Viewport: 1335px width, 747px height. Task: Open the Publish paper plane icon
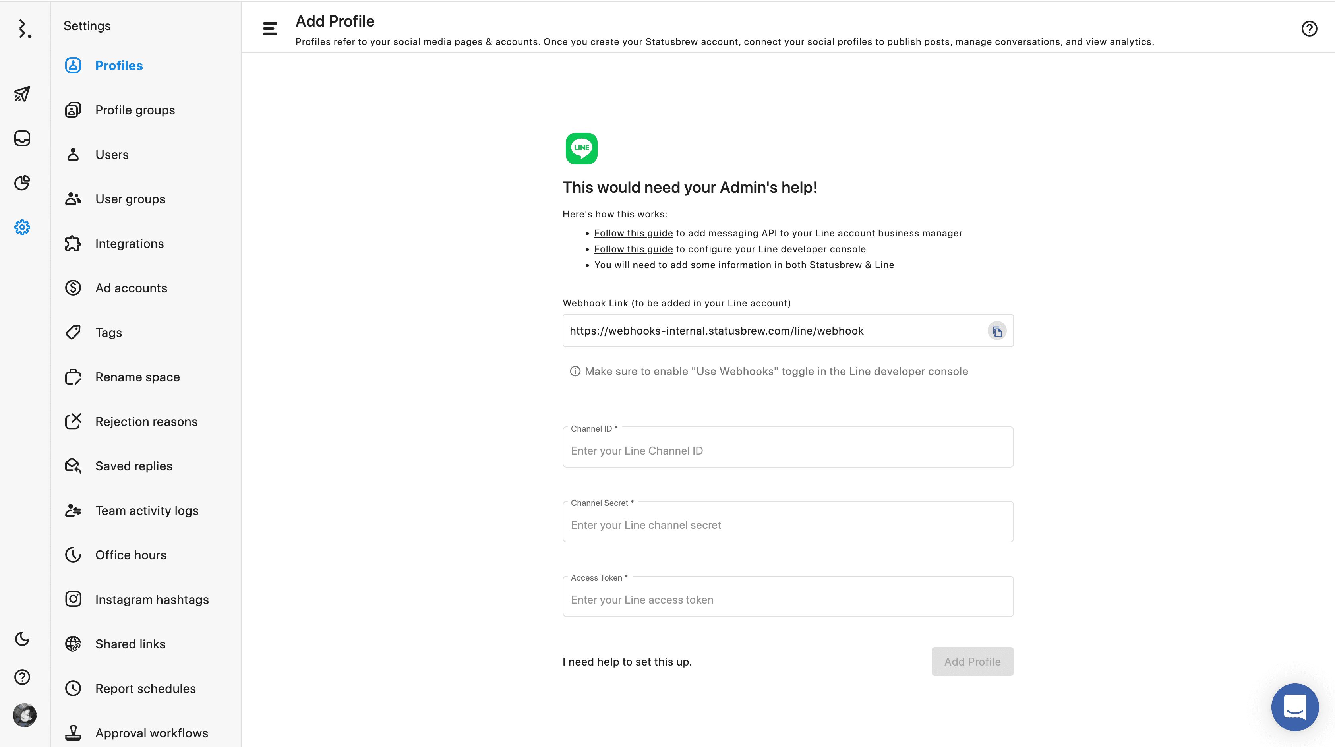click(22, 94)
